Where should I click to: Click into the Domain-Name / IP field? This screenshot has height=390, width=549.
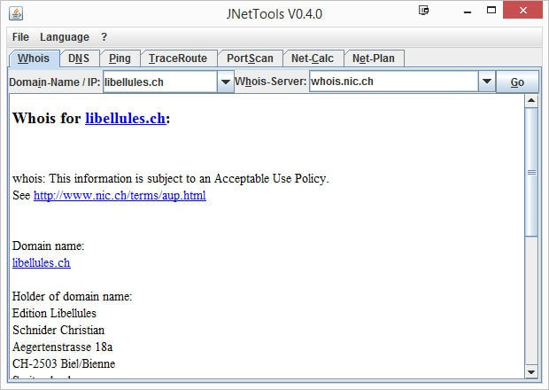point(160,82)
